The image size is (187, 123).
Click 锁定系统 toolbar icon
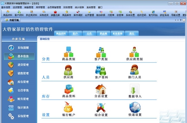click(164, 13)
